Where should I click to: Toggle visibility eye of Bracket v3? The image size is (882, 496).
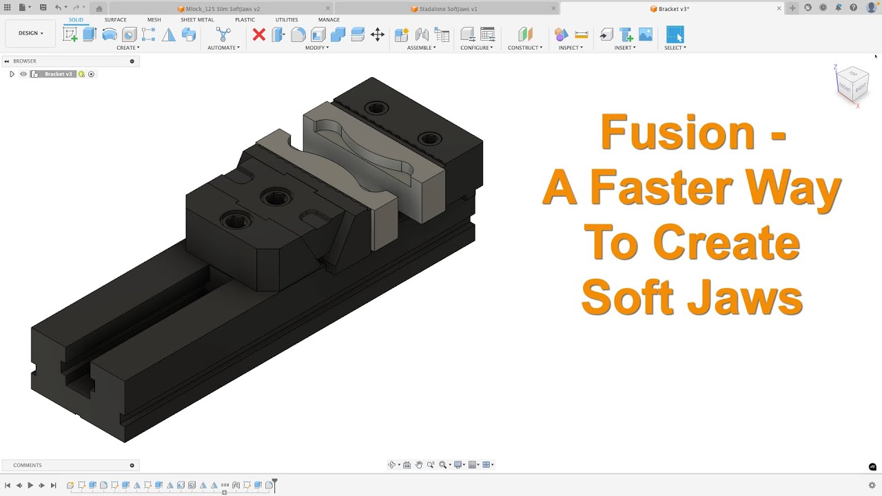(x=23, y=74)
